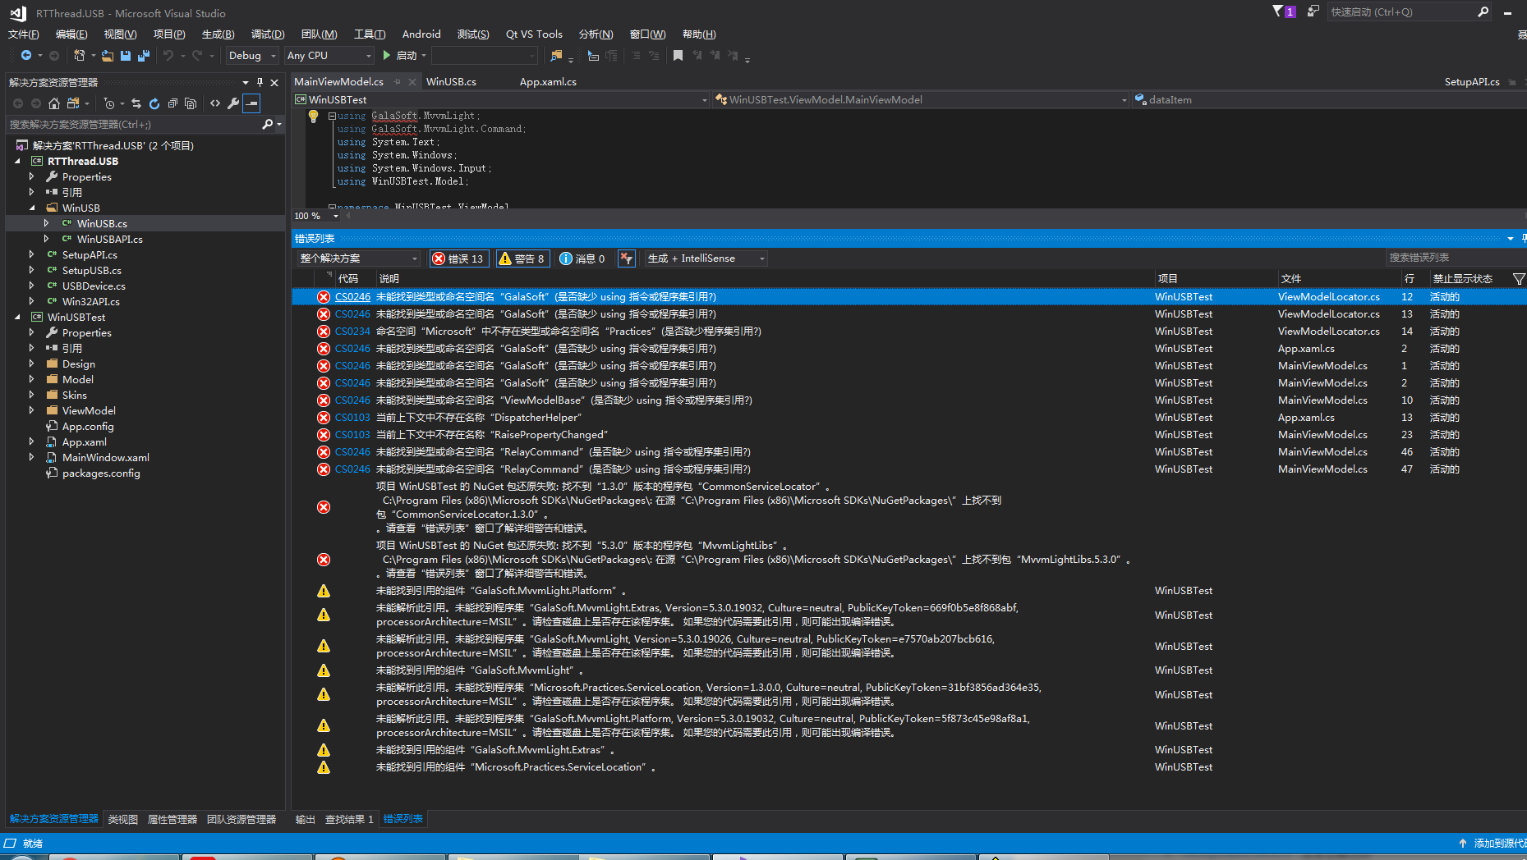Toggle the clear build-only filter button
Screen dimensions: 1527x860
[627, 258]
